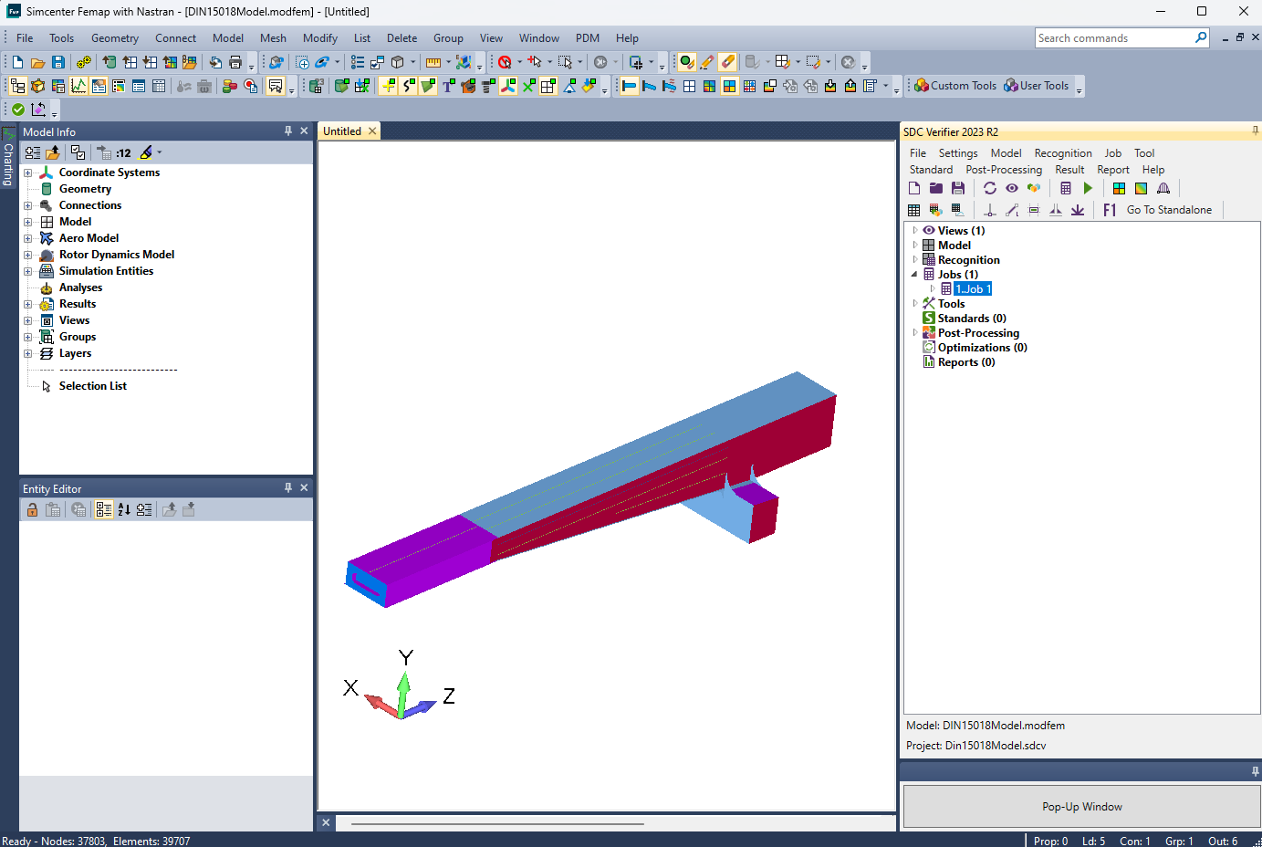1262x847 pixels.
Task: Open the Mesh menu
Action: coord(273,37)
